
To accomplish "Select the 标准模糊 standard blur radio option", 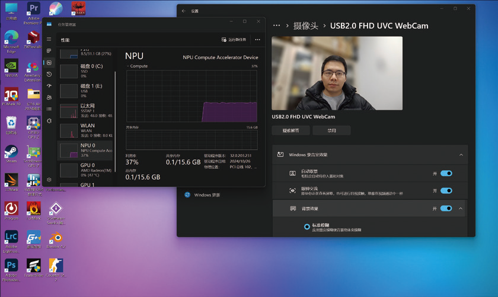I will 307,227.
